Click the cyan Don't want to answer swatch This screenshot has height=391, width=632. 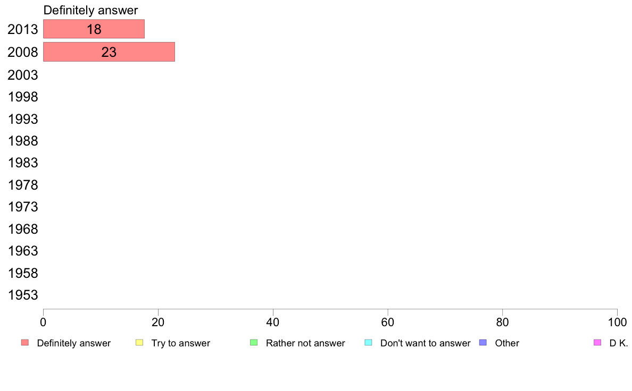tap(368, 343)
